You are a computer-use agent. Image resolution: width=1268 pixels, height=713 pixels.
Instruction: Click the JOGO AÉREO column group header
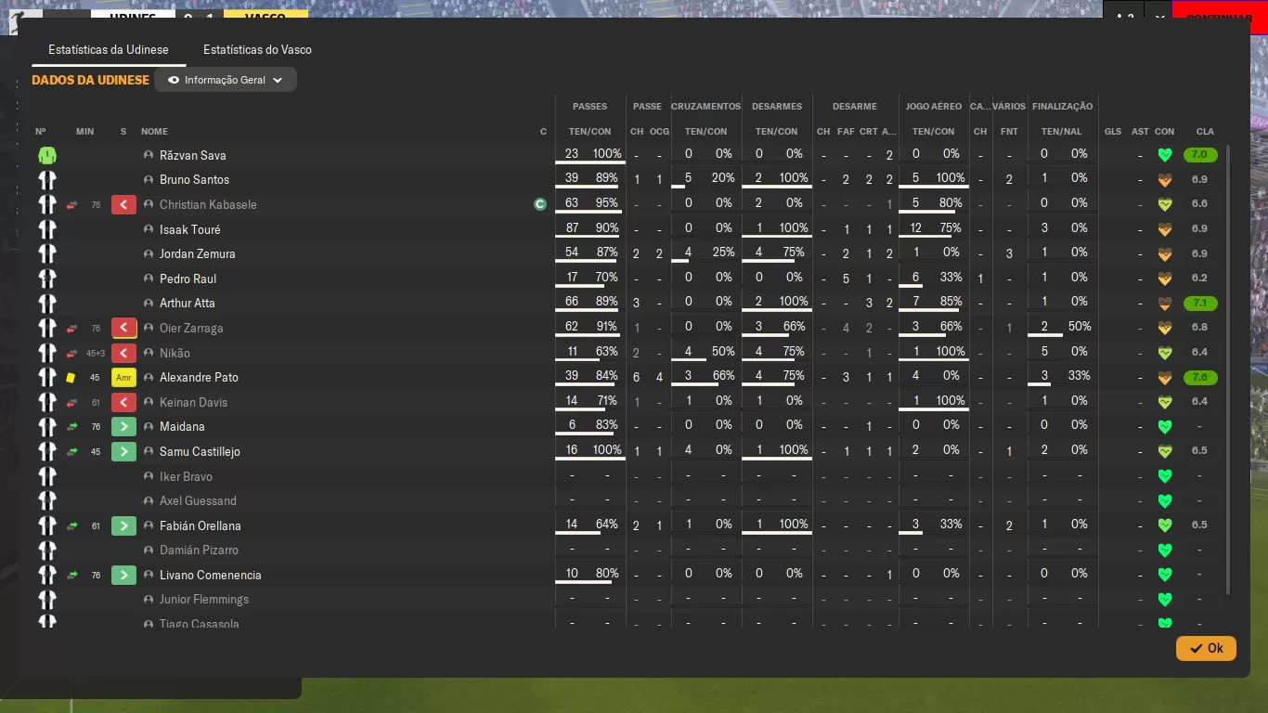point(934,107)
